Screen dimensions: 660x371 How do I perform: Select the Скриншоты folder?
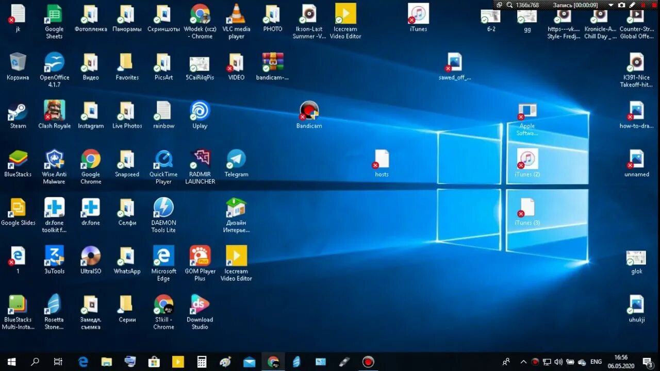coord(163,18)
